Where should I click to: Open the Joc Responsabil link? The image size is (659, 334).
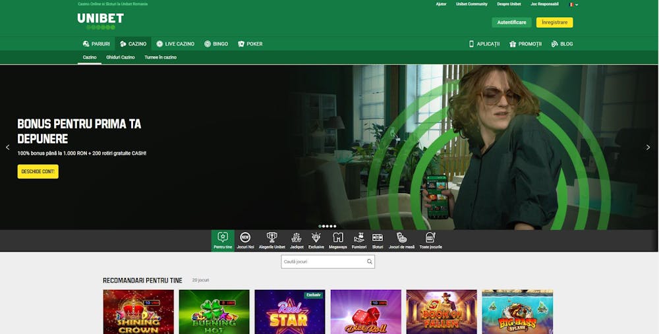point(544,4)
